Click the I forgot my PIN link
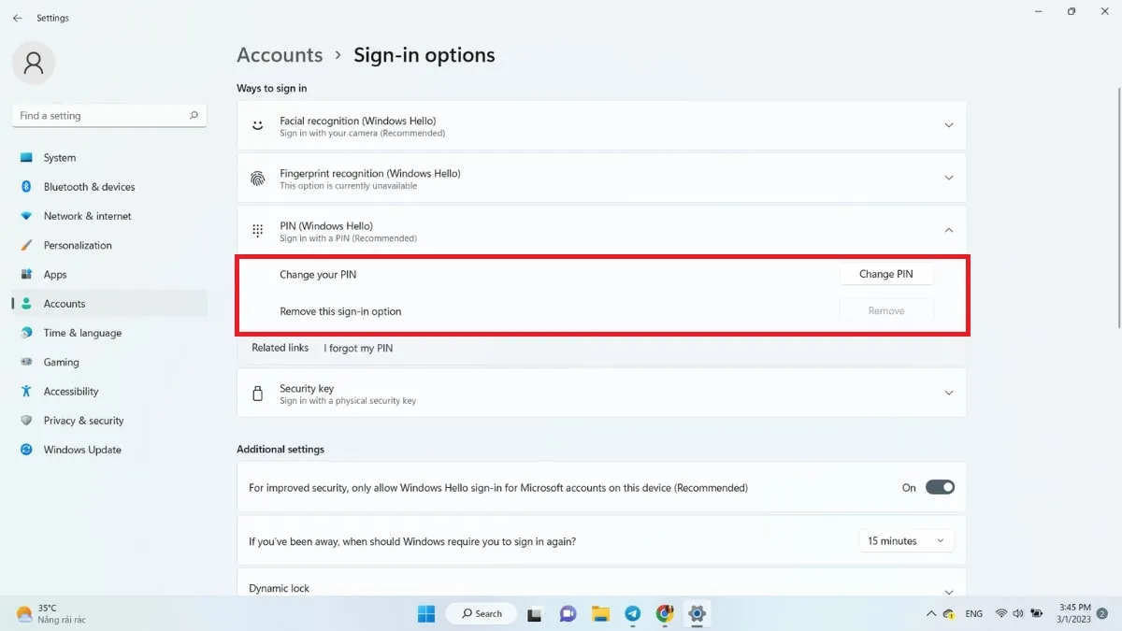The image size is (1122, 631). tap(358, 348)
